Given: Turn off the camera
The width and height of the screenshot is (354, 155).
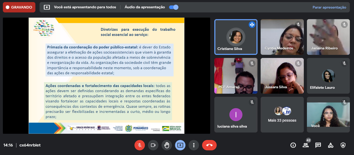Looking at the screenshot, I should point(153,145).
